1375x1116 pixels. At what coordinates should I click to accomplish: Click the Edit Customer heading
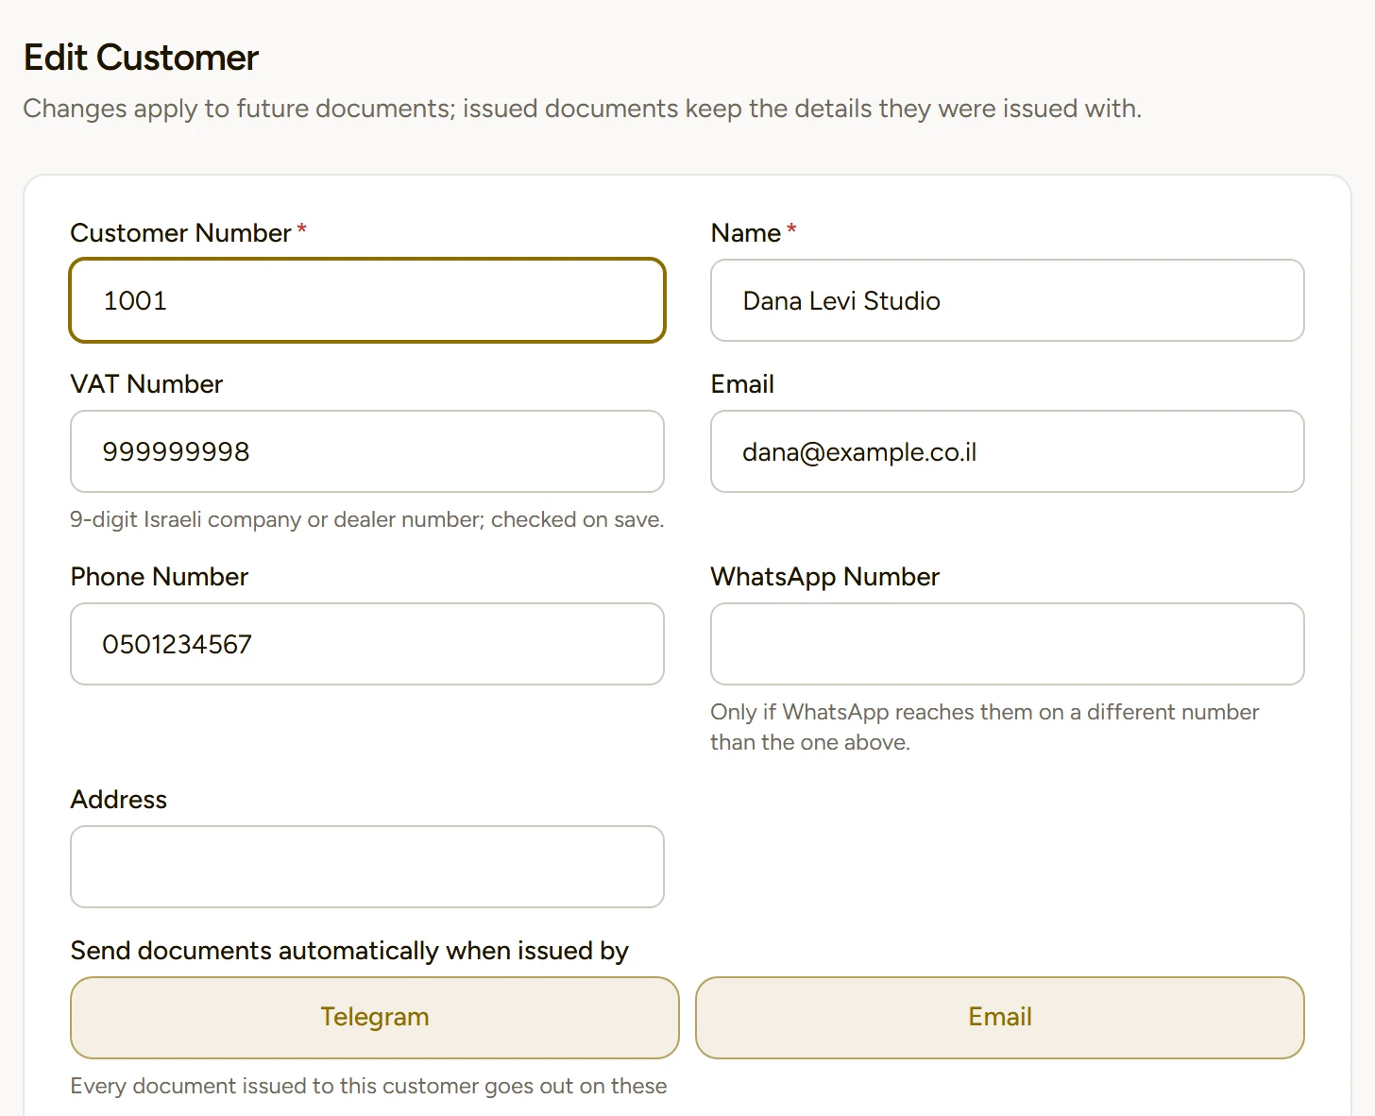[x=141, y=58]
